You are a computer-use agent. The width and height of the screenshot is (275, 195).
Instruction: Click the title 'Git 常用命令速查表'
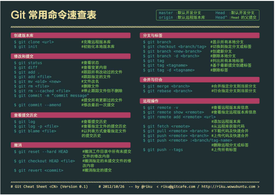(x=54, y=15)
